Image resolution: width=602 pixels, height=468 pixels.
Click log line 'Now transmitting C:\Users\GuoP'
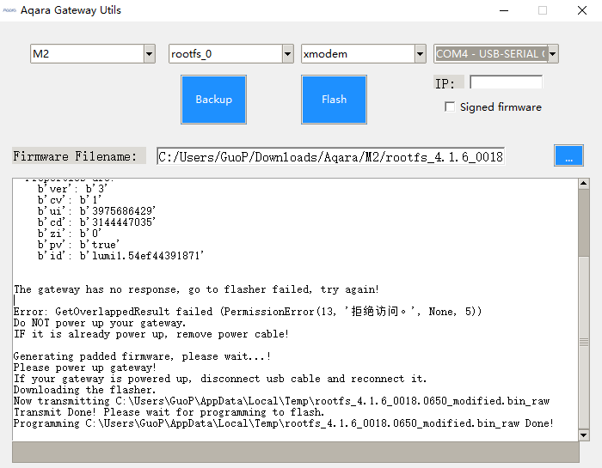(282, 401)
